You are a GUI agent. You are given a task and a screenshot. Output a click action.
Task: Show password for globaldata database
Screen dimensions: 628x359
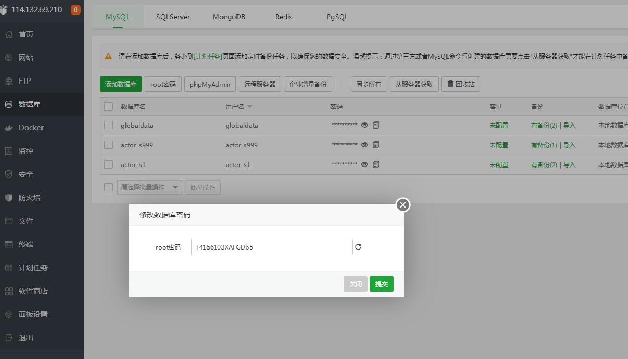(x=365, y=125)
